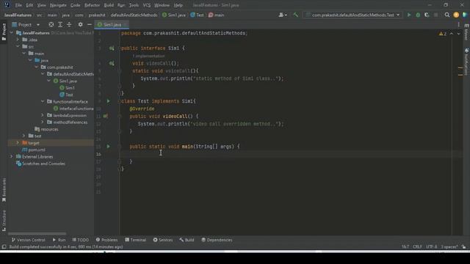Click the main breadcrumb in navigation bar

point(217,15)
